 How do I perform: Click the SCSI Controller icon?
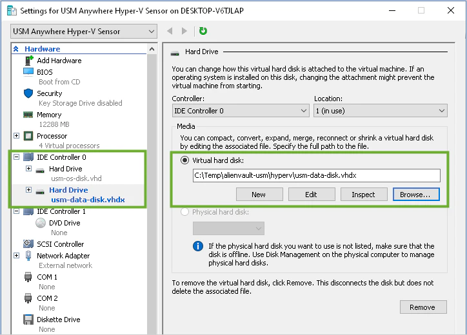28,244
